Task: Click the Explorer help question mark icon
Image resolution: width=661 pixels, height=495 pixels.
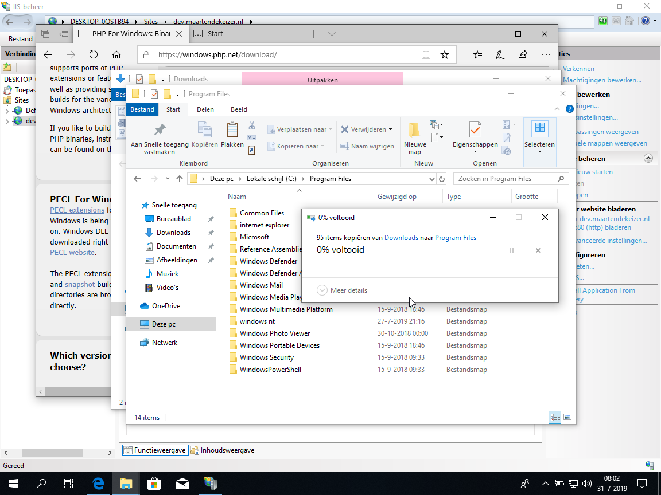Action: tap(570, 109)
